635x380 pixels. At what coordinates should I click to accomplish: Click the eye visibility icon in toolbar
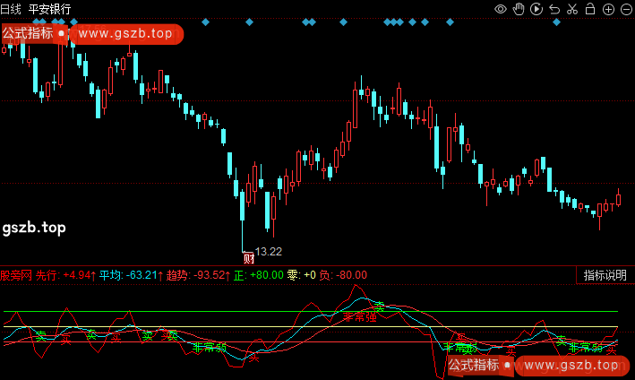pyautogui.click(x=501, y=9)
